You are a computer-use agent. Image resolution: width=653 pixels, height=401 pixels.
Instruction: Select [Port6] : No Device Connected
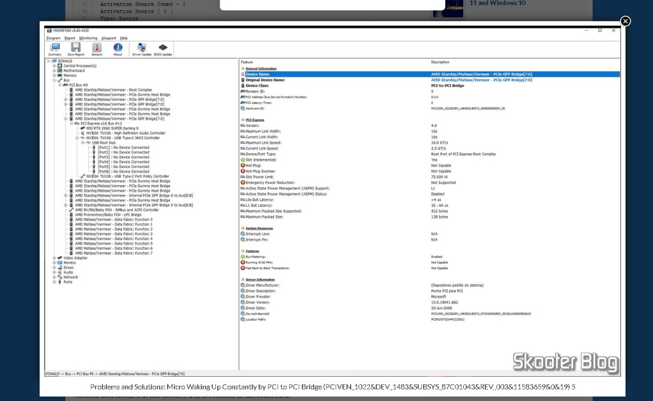point(123,171)
